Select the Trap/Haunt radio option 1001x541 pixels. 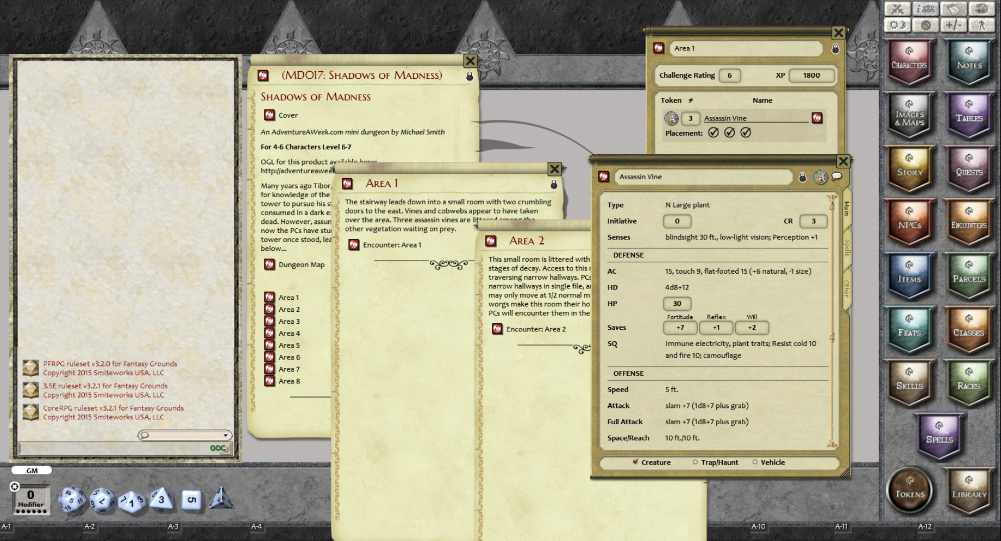point(715,462)
